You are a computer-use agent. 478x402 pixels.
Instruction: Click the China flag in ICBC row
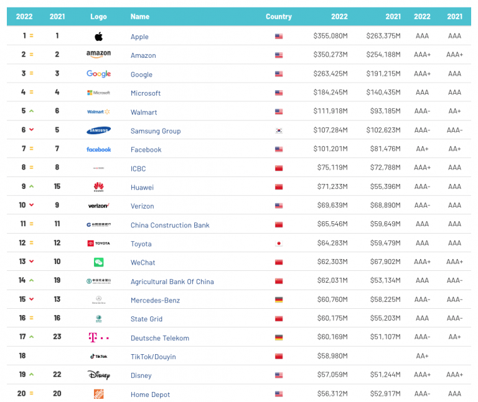[x=279, y=168]
